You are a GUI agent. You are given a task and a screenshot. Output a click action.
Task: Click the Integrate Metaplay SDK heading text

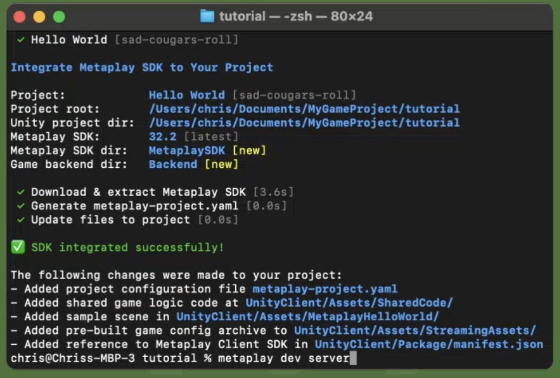click(142, 67)
